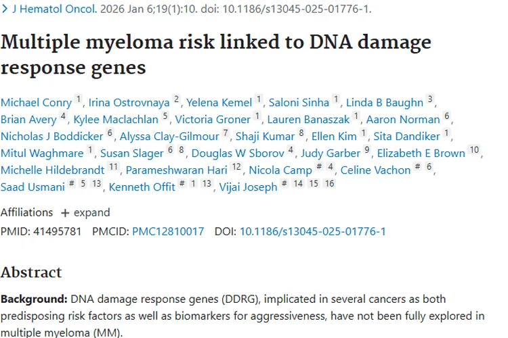Click affiliation superscript 16 after Vijai Joseph
The width and height of the screenshot is (508, 338).
point(329,184)
